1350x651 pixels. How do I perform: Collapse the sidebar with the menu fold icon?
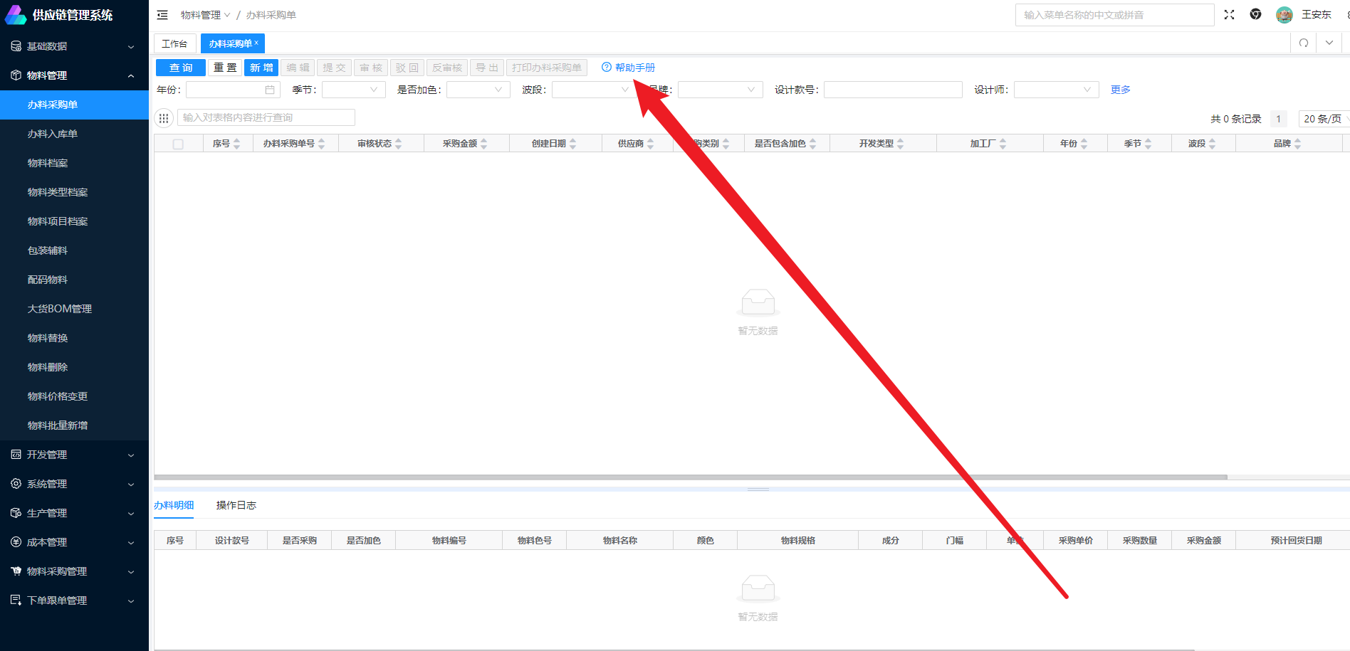(x=162, y=15)
